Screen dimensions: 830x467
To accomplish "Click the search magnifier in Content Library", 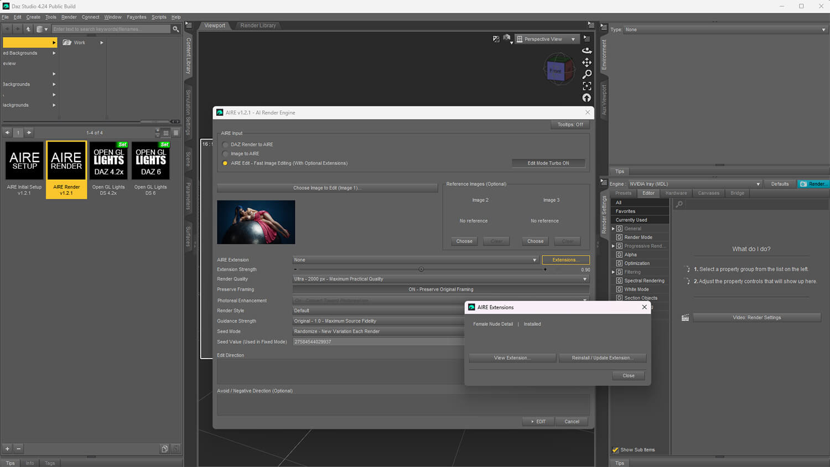I will click(175, 29).
